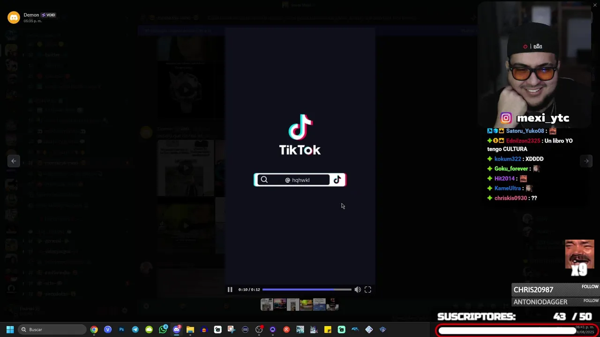
Task: Mute the video with the speaker icon
Action: pyautogui.click(x=358, y=290)
